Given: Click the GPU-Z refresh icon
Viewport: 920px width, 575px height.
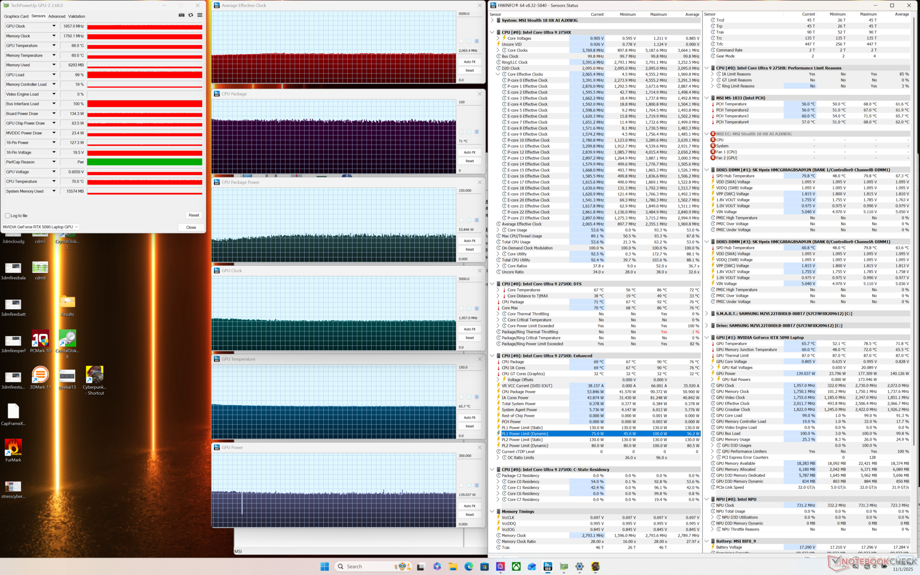Looking at the screenshot, I should coord(191,15).
